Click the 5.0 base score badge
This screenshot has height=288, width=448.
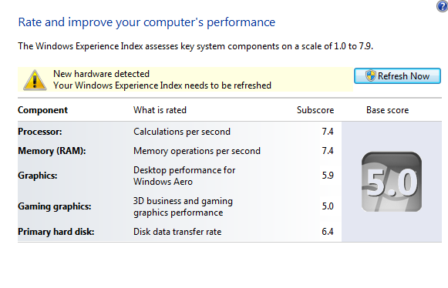click(x=392, y=182)
